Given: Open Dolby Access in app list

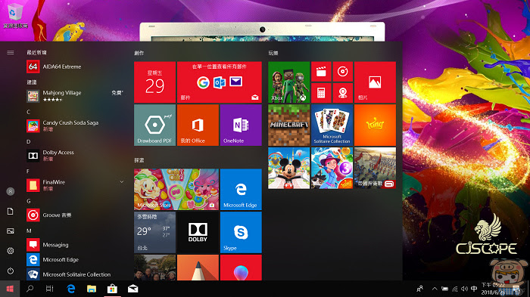Looking at the screenshot, I should pyautogui.click(x=75, y=156).
